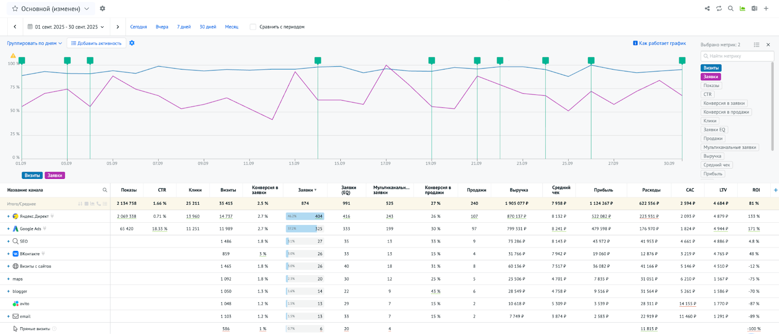Screen dimensions: 779x334
Task: Click the share icon in top toolbar
Action: coord(707,8)
